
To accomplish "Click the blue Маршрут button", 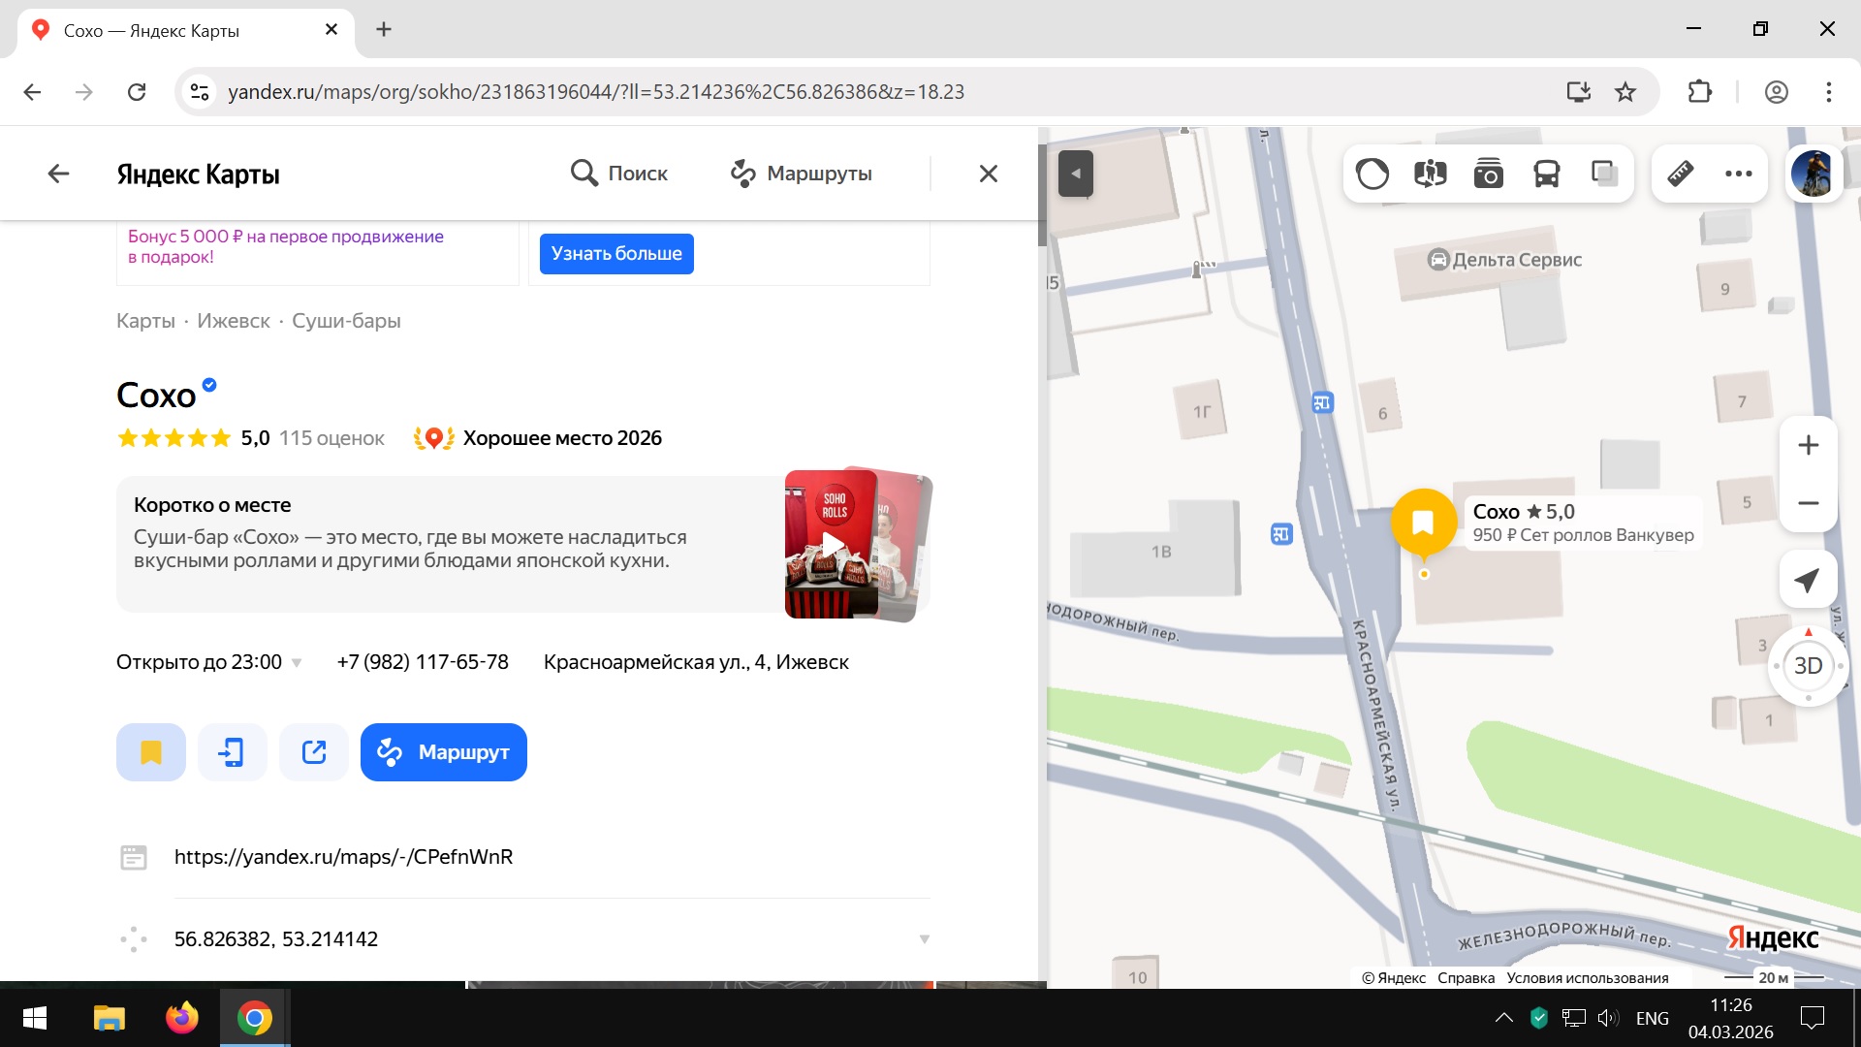I will (x=444, y=752).
